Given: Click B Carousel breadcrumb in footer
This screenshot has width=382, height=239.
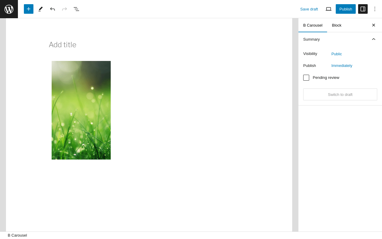Looking at the screenshot, I should coord(17,235).
